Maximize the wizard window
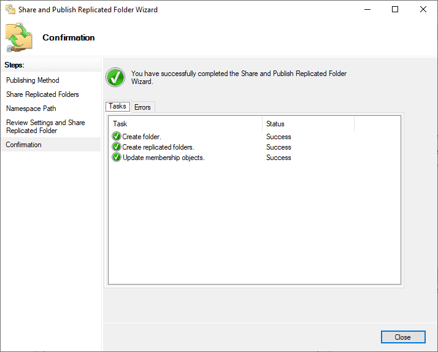Viewport: 438px width, 352px height. coord(395,9)
